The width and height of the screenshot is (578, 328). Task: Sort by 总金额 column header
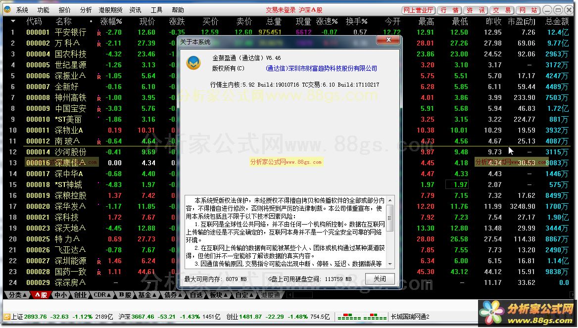[x=557, y=21]
